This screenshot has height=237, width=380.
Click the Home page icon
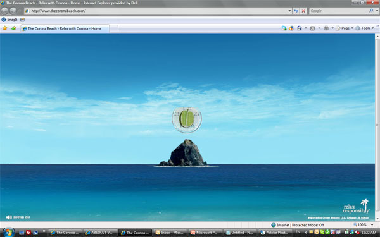pyautogui.click(x=300, y=28)
